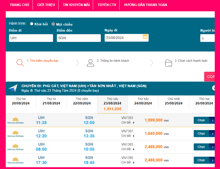
Task: Open the Tin Khuyến Mãi menu
Action: pyautogui.click(x=76, y=5)
